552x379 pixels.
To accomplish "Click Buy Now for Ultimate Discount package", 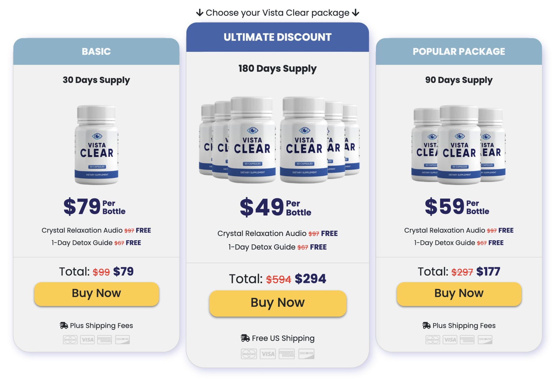I will pos(278,303).
